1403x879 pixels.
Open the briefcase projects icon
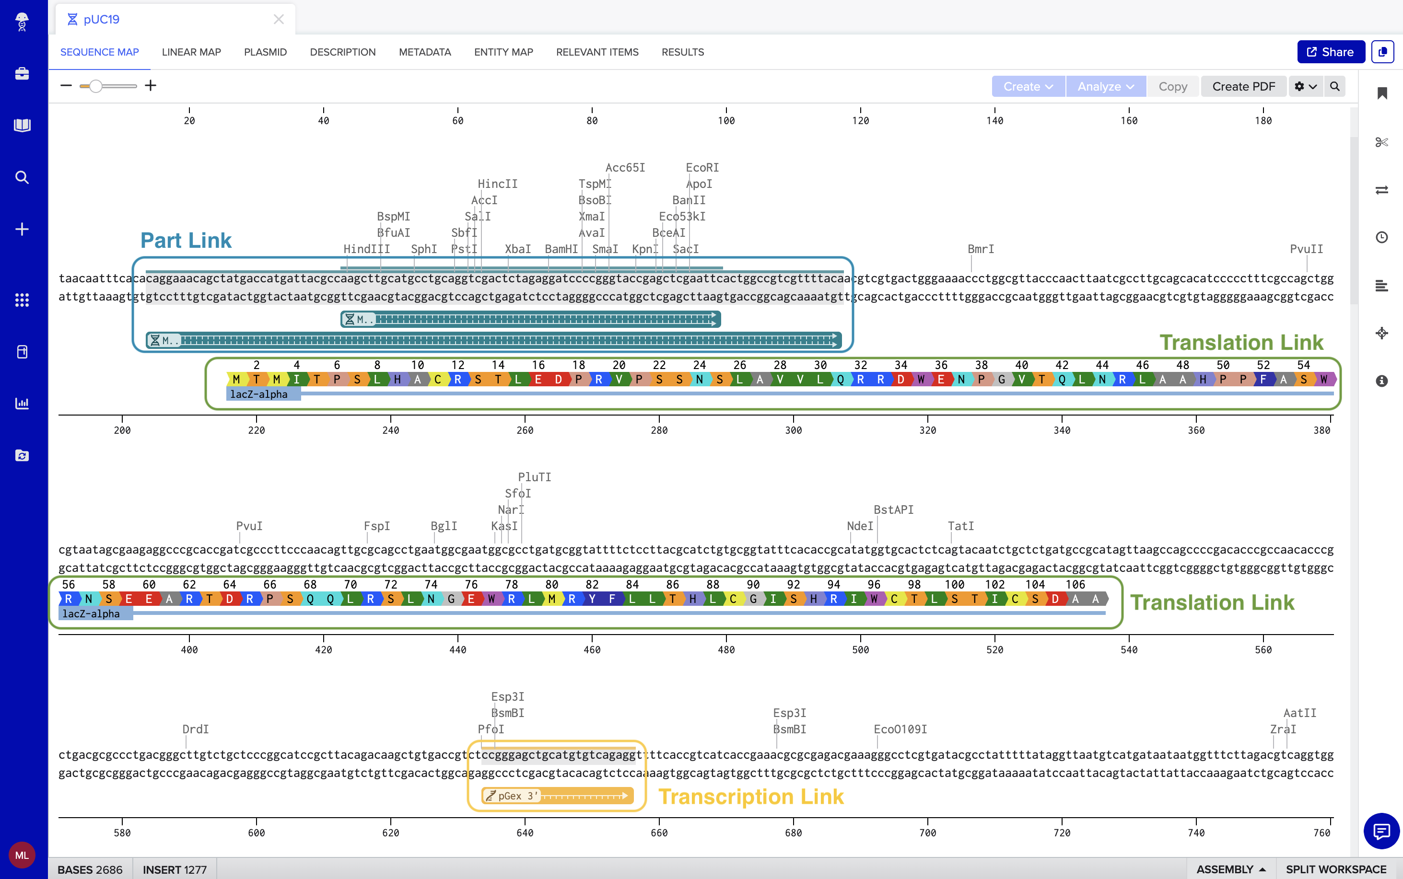click(x=22, y=74)
